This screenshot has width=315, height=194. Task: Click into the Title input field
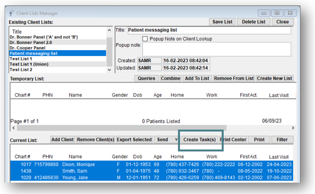(x=209, y=30)
